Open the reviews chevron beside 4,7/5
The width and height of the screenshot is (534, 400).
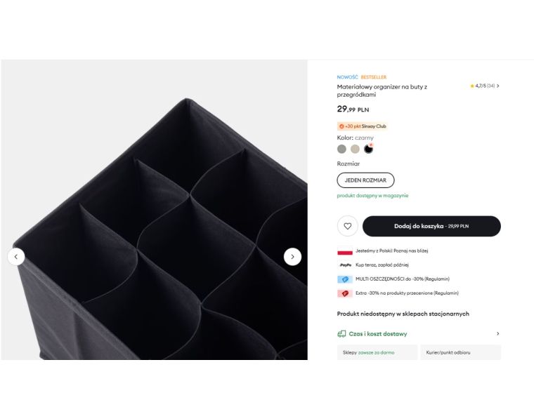(498, 86)
